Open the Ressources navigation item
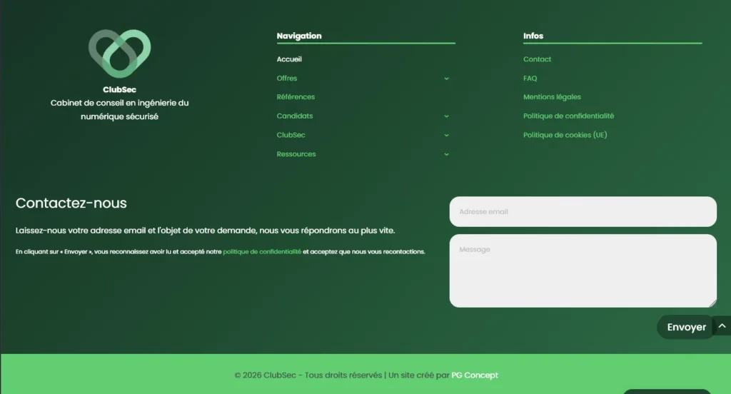This screenshot has width=731, height=394. (x=296, y=154)
